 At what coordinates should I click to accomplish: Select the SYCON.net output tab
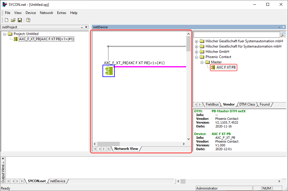(37, 181)
